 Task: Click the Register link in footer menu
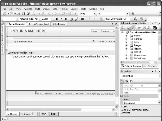coord(80,94)
